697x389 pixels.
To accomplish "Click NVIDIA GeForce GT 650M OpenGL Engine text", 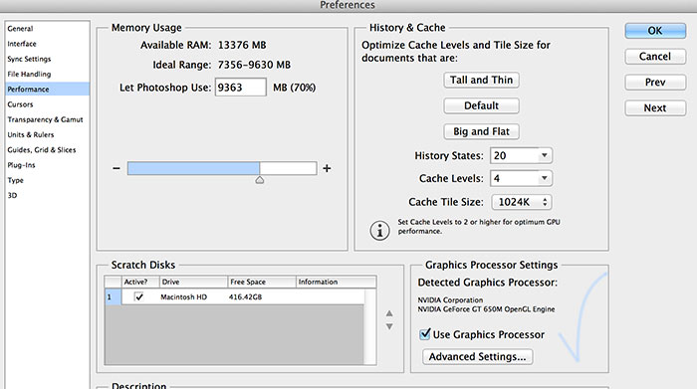I will pyautogui.click(x=486, y=309).
